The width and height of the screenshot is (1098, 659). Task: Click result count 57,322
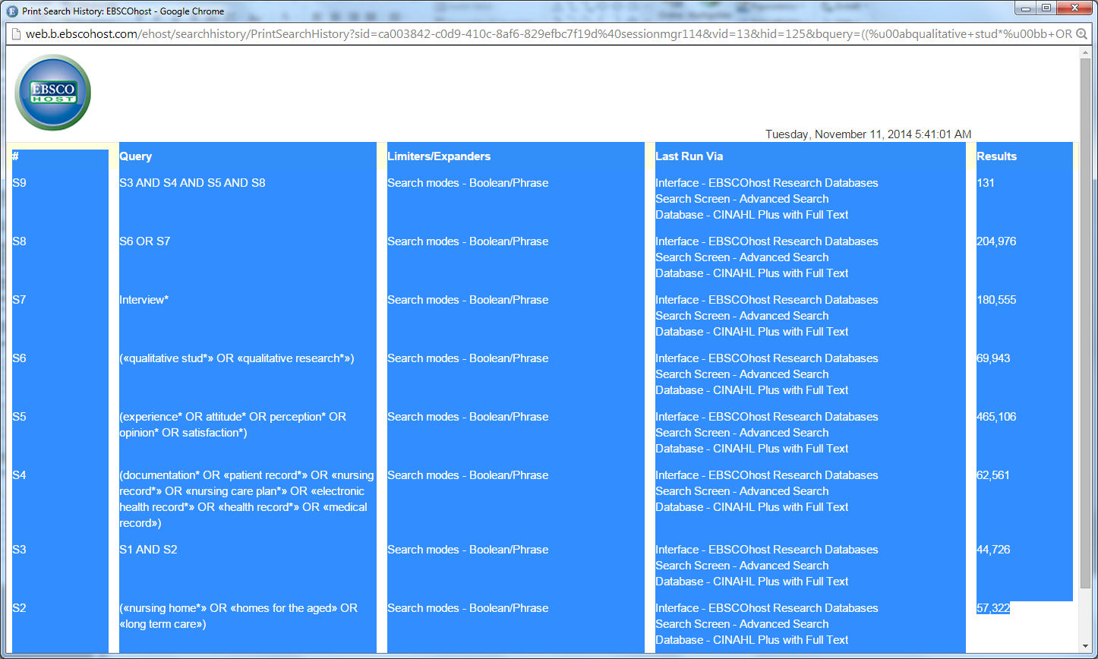coord(993,608)
